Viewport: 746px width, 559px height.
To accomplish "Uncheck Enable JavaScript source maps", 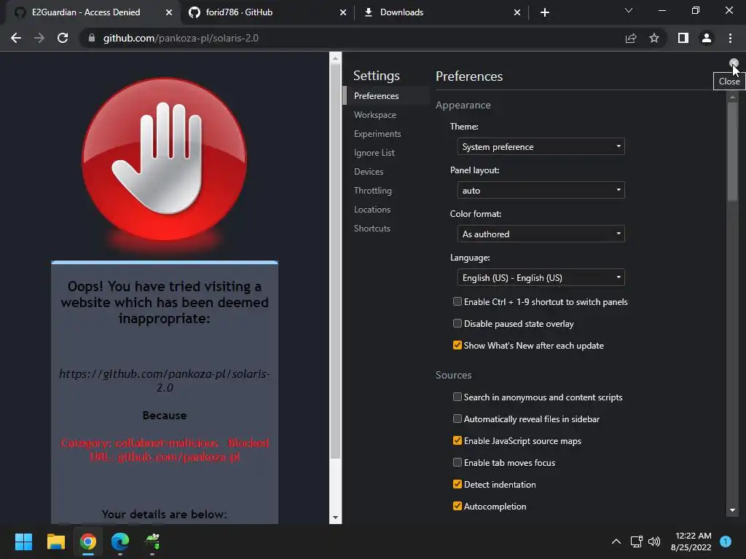I will (458, 440).
